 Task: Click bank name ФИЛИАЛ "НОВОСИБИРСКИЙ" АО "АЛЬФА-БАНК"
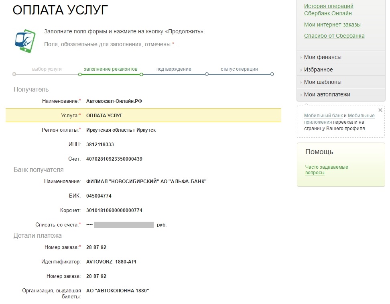click(146, 182)
